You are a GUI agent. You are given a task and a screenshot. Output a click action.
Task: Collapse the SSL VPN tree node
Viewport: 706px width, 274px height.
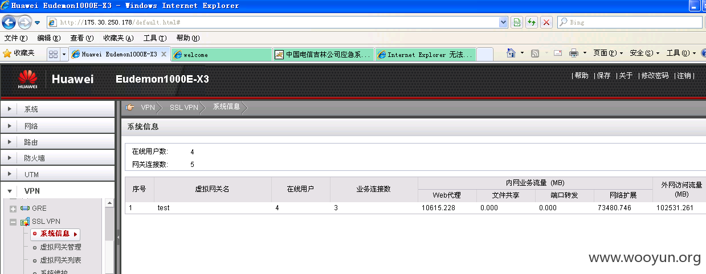point(13,222)
